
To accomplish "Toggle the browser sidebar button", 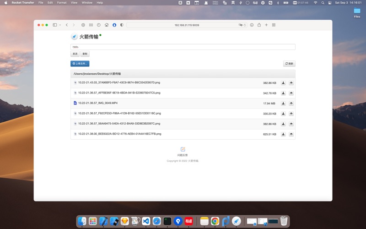I will pos(55,25).
